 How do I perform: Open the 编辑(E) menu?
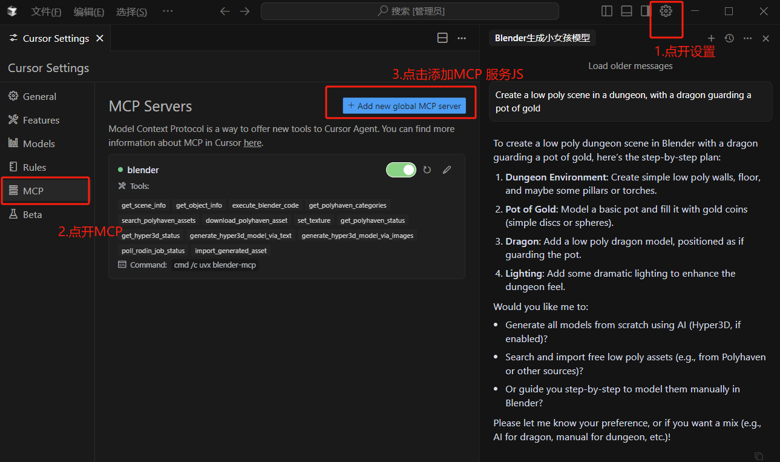(x=89, y=12)
